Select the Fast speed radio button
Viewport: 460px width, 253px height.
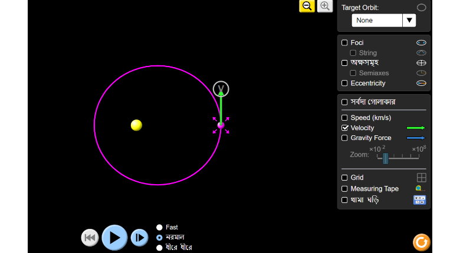tap(159, 227)
